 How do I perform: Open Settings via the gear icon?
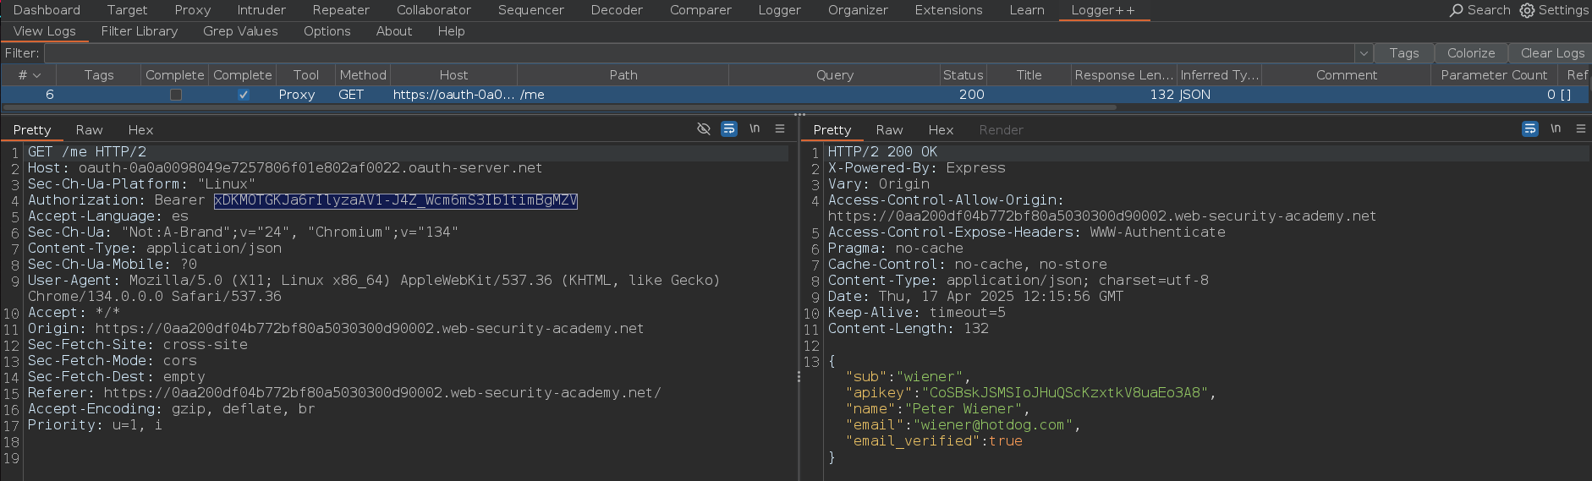pyautogui.click(x=1527, y=10)
